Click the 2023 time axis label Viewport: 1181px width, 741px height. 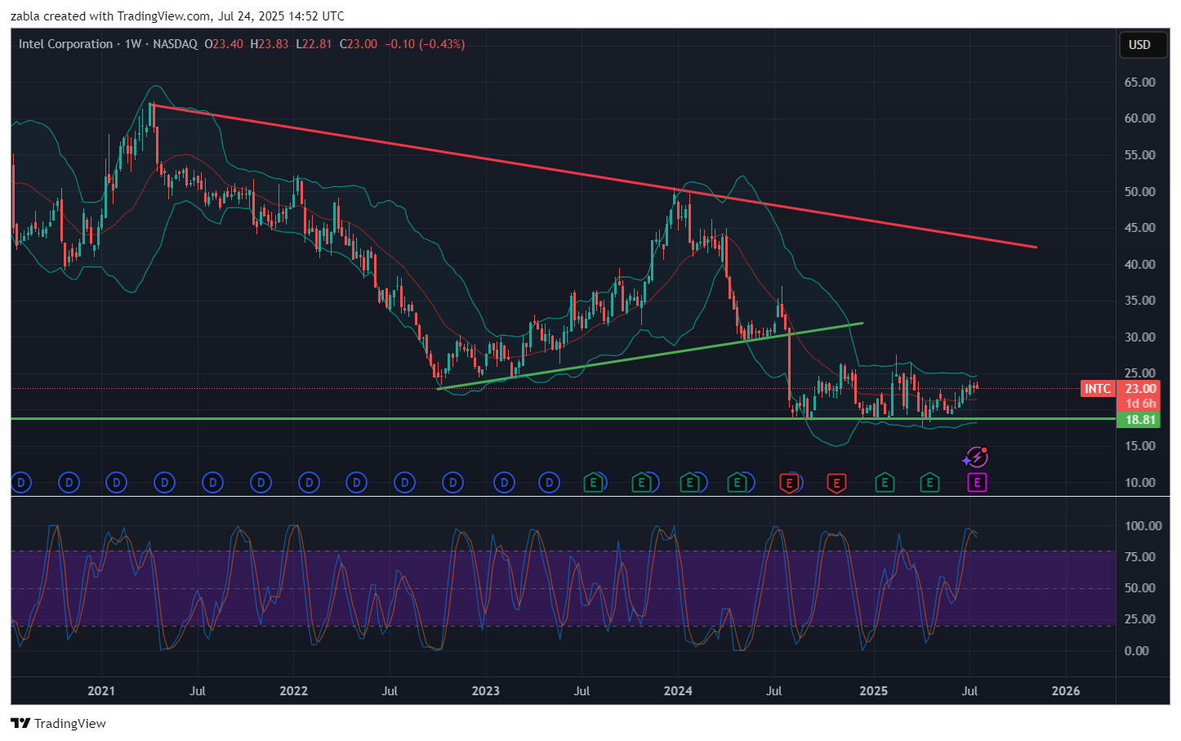click(x=486, y=691)
